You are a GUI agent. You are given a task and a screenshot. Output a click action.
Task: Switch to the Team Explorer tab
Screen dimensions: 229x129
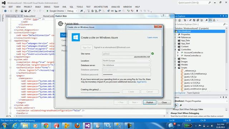(x=193, y=93)
